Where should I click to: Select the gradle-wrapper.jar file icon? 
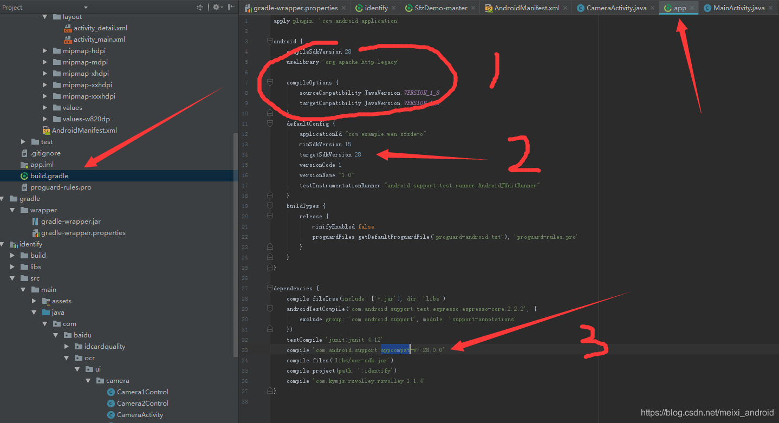(x=35, y=222)
